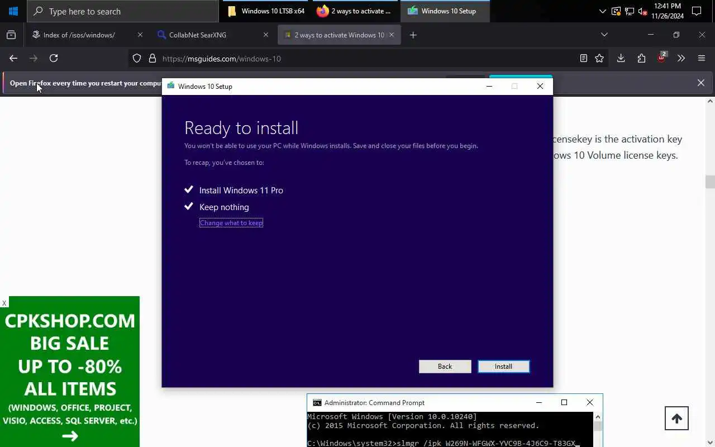Close the 2 ways to activate Windows 10 tab
This screenshot has width=715, height=447.
pyautogui.click(x=392, y=35)
